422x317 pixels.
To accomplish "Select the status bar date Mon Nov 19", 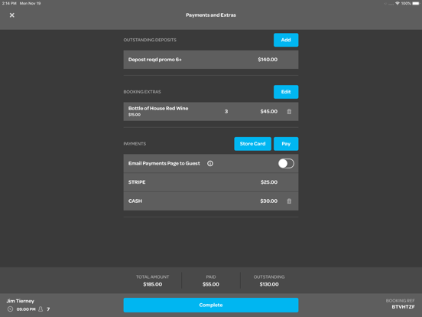I will 30,3.
